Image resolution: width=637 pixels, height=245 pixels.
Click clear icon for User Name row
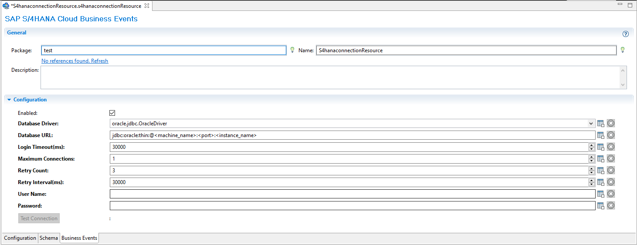611,194
